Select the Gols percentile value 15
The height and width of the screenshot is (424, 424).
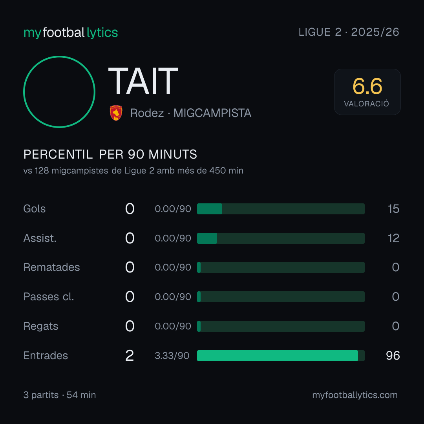pos(393,209)
